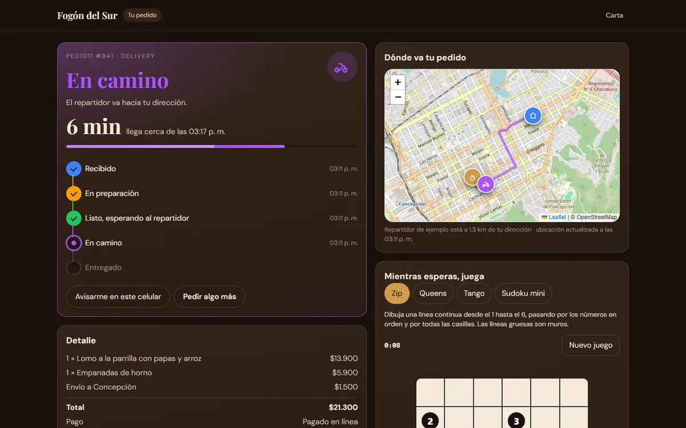Click the Fogón del Sur logo
The image size is (686, 428).
87,15
